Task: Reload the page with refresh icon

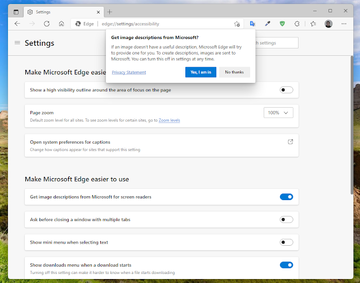Action: point(47,24)
